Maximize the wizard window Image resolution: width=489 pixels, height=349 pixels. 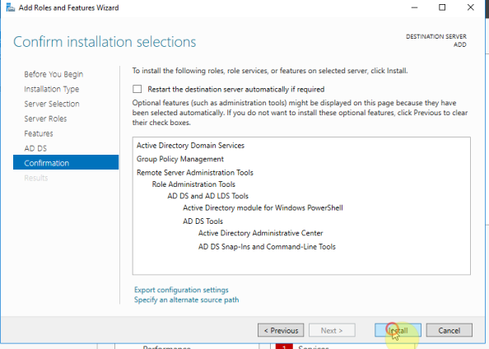(x=442, y=7)
